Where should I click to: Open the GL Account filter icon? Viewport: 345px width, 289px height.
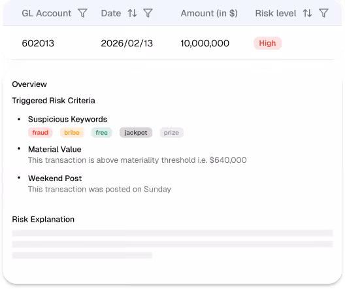83,13
